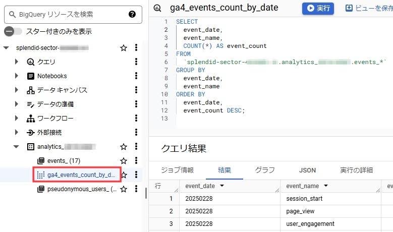393x232 pixels.
Task: Click the query icon beside ga4_events_count_by_date title
Action: [157, 8]
